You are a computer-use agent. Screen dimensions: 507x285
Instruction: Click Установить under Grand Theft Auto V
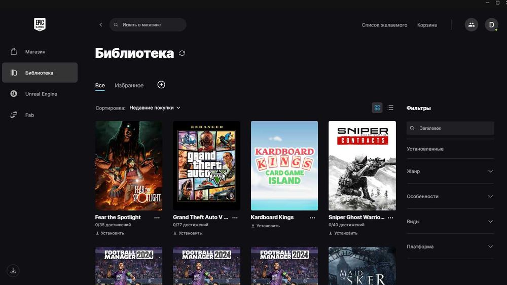188,233
